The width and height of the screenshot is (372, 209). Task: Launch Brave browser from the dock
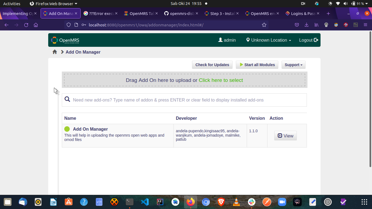pyautogui.click(x=221, y=202)
